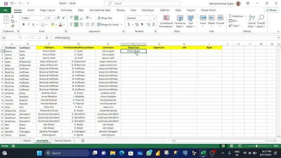Open File Explorer from the taskbar
Screen dimensions: 281x158
(113, 153)
